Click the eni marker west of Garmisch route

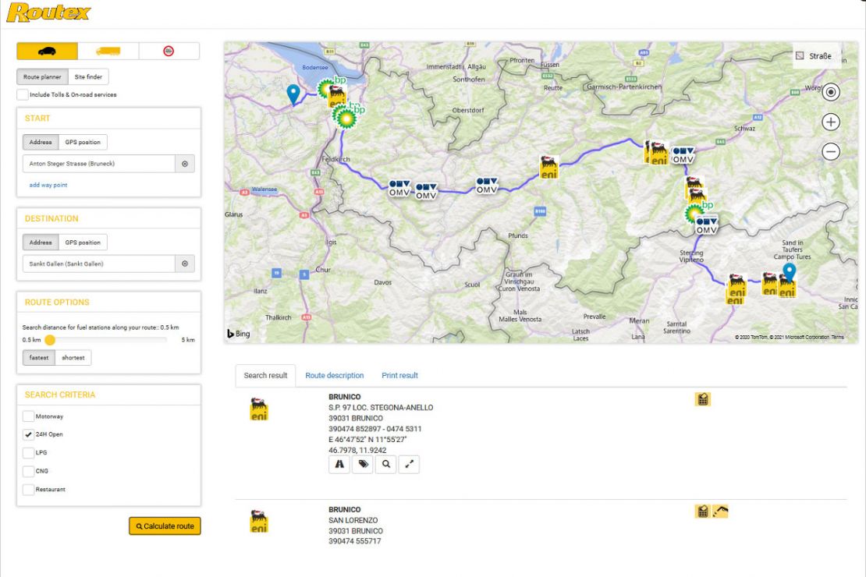(548, 168)
